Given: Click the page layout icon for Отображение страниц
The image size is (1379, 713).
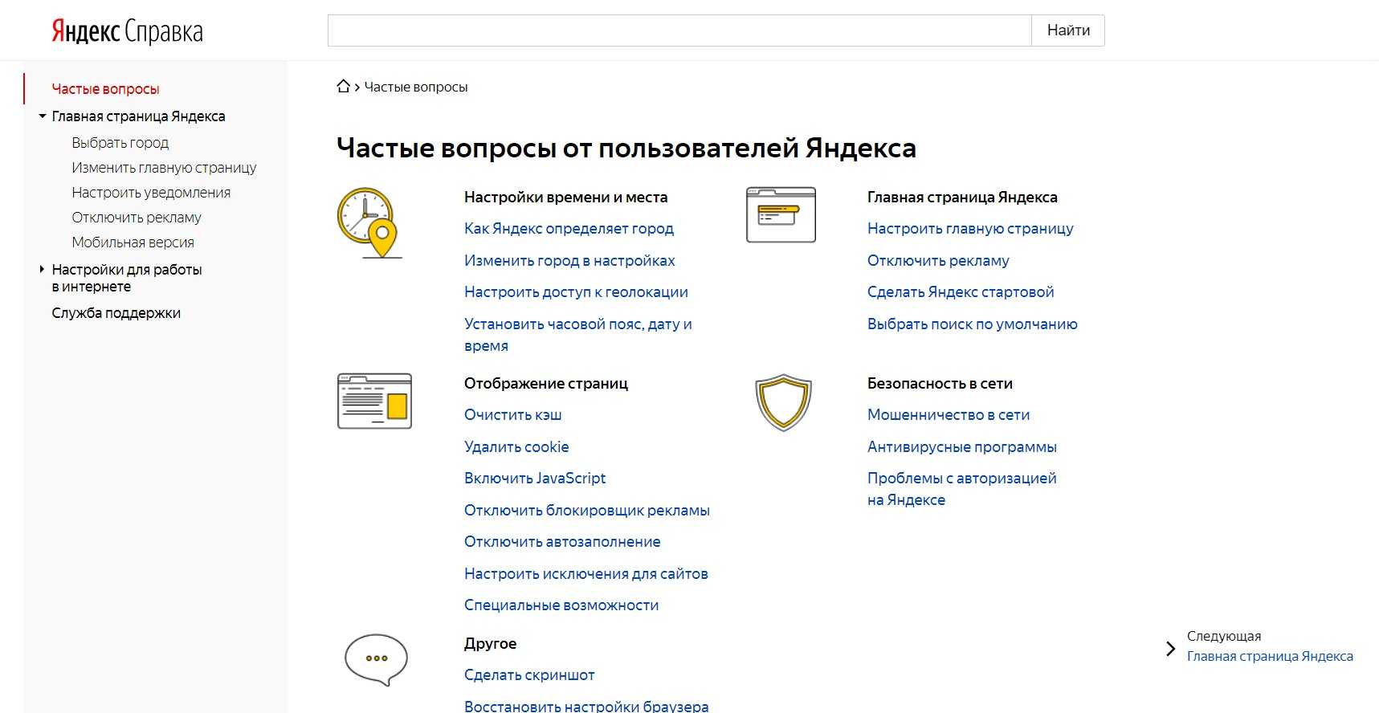Looking at the screenshot, I should click(374, 401).
